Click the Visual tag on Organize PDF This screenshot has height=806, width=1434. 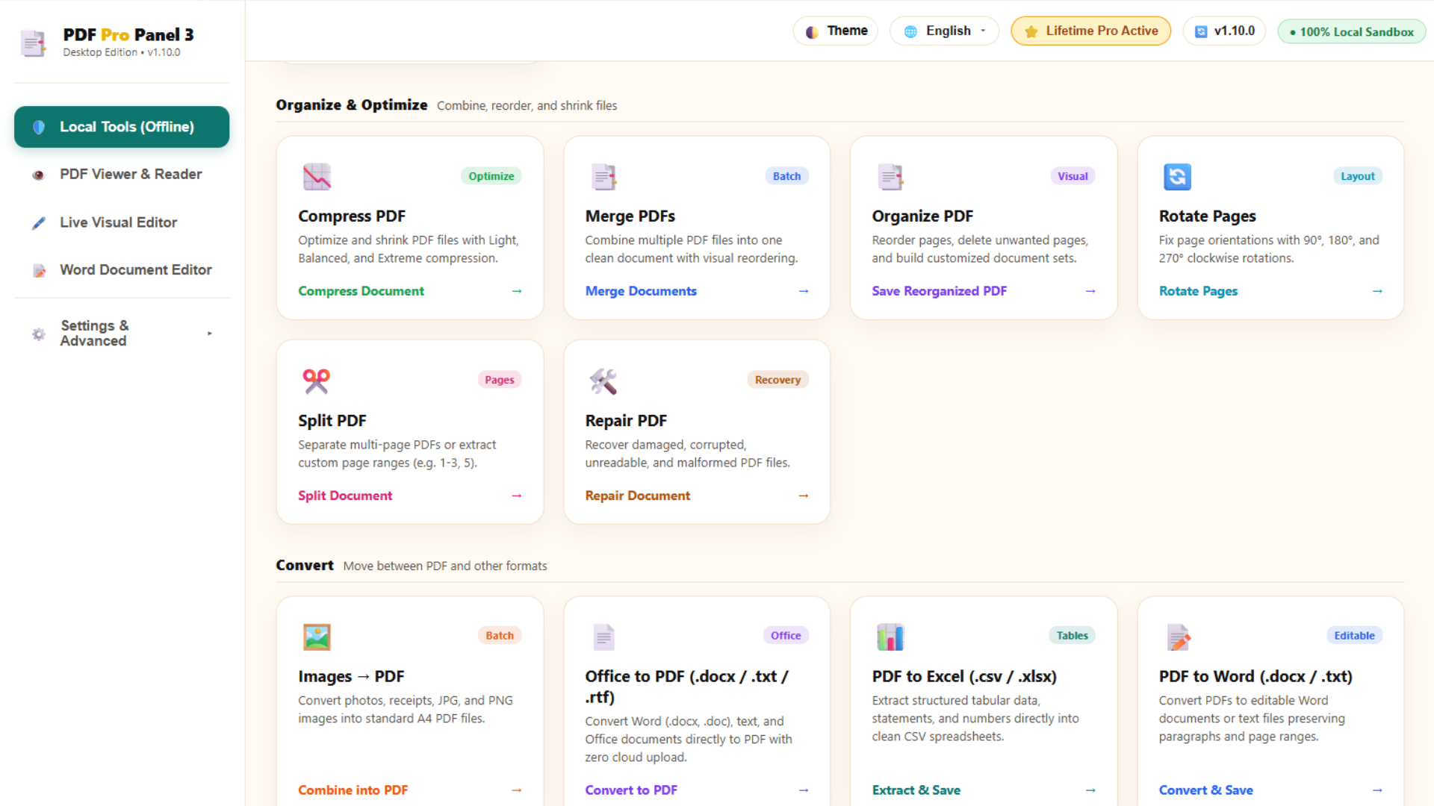click(1073, 176)
